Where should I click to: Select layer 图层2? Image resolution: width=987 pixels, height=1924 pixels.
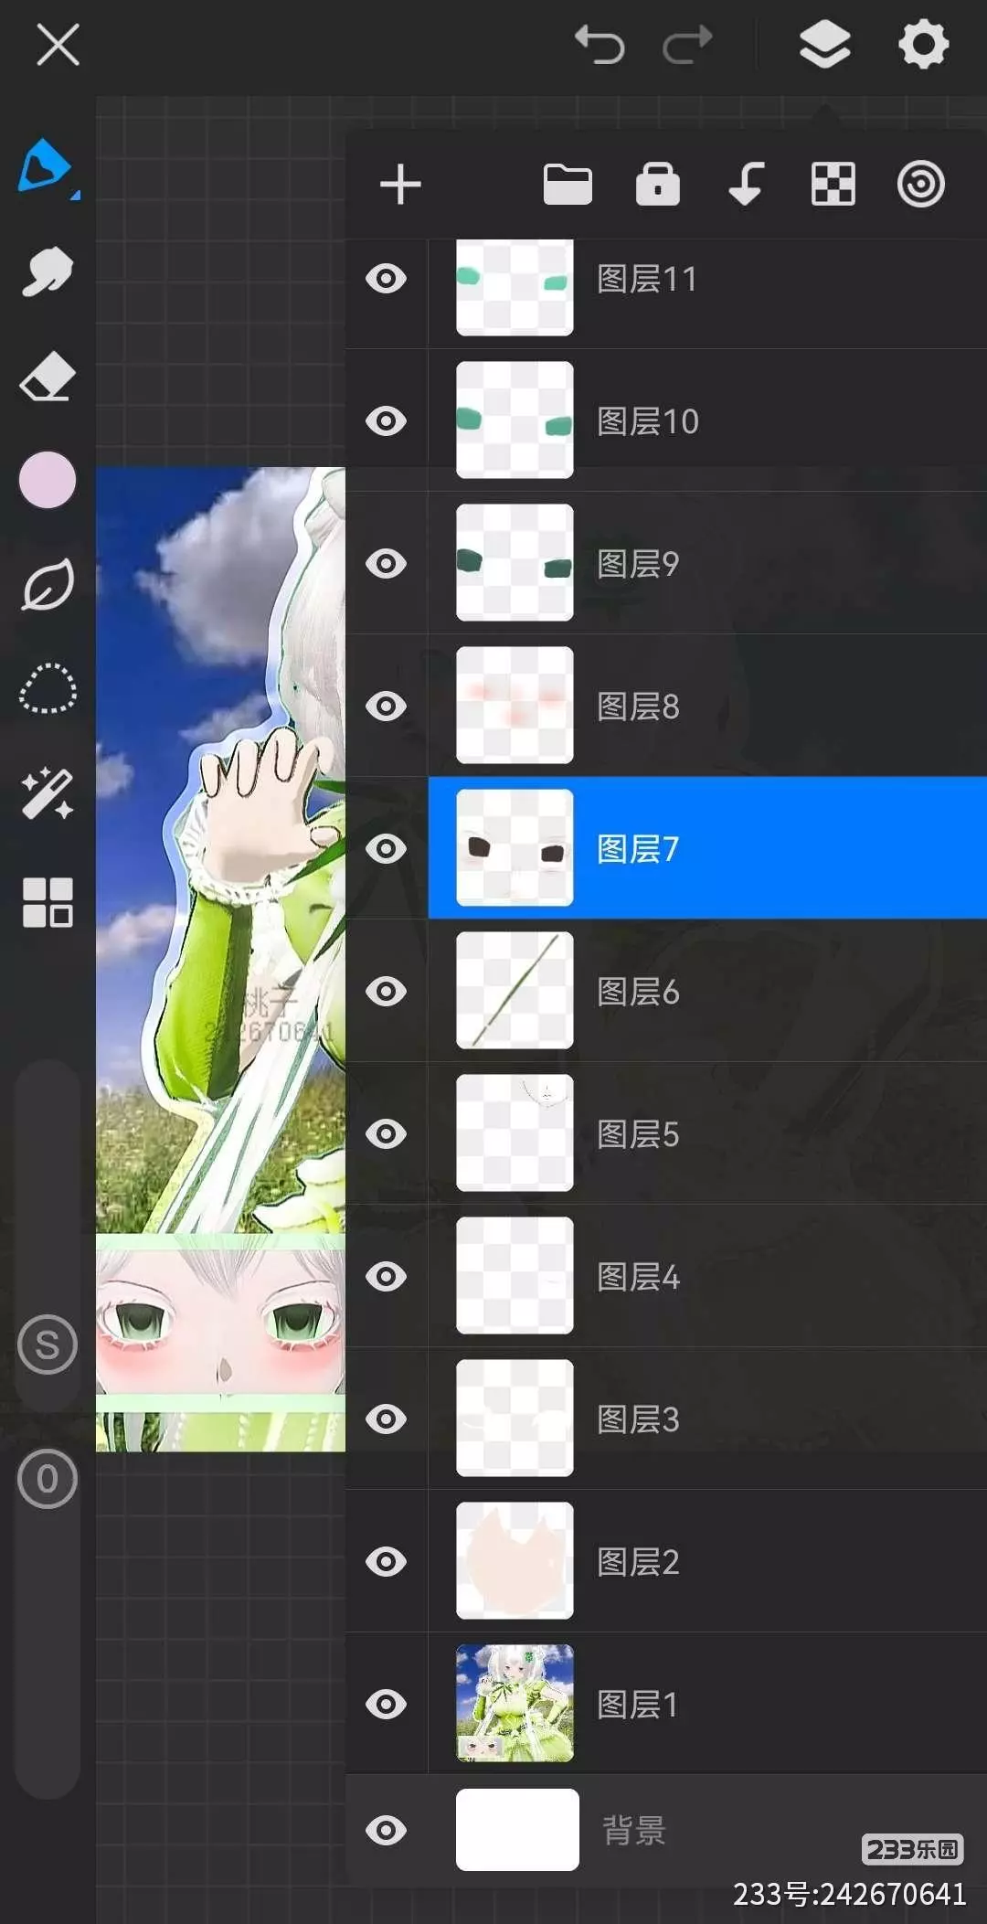click(x=707, y=1562)
